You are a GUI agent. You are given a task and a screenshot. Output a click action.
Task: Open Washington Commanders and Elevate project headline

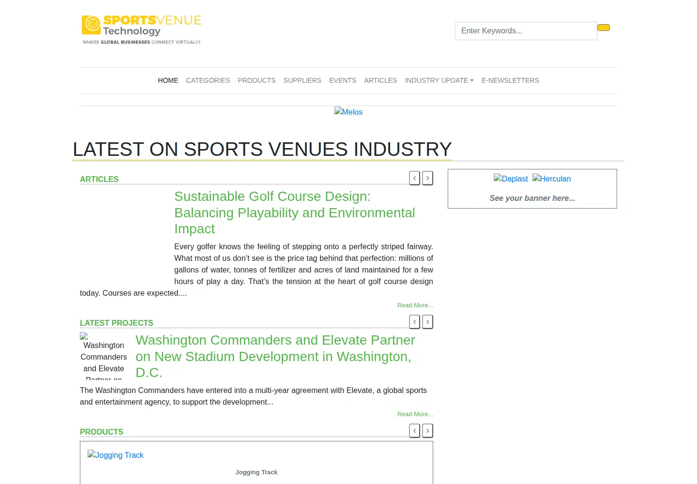[275, 356]
